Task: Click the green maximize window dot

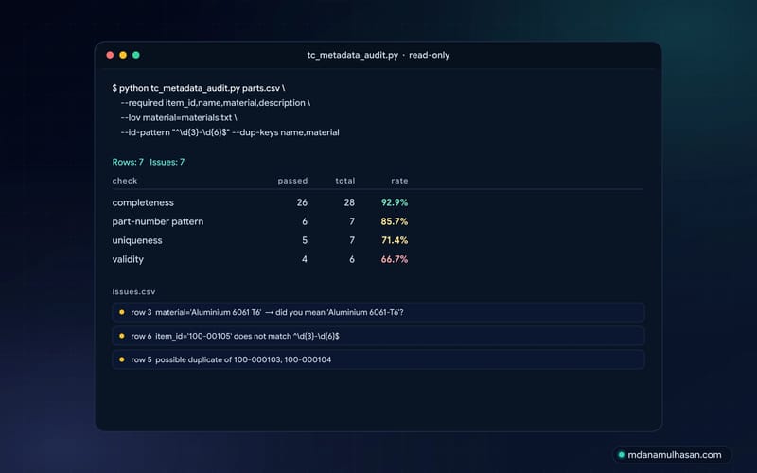Action: [x=136, y=55]
